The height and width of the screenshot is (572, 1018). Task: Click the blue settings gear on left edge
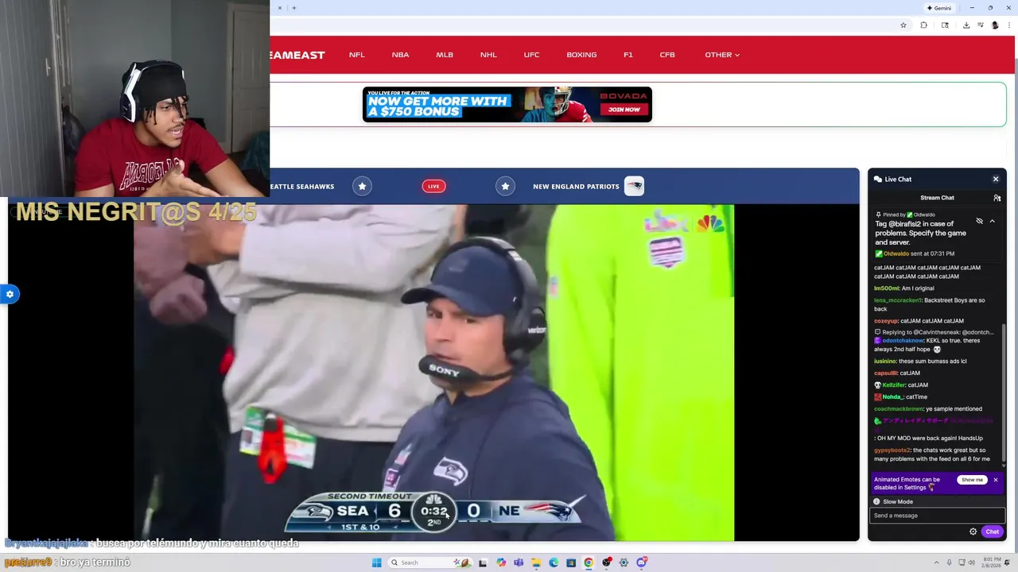click(10, 294)
